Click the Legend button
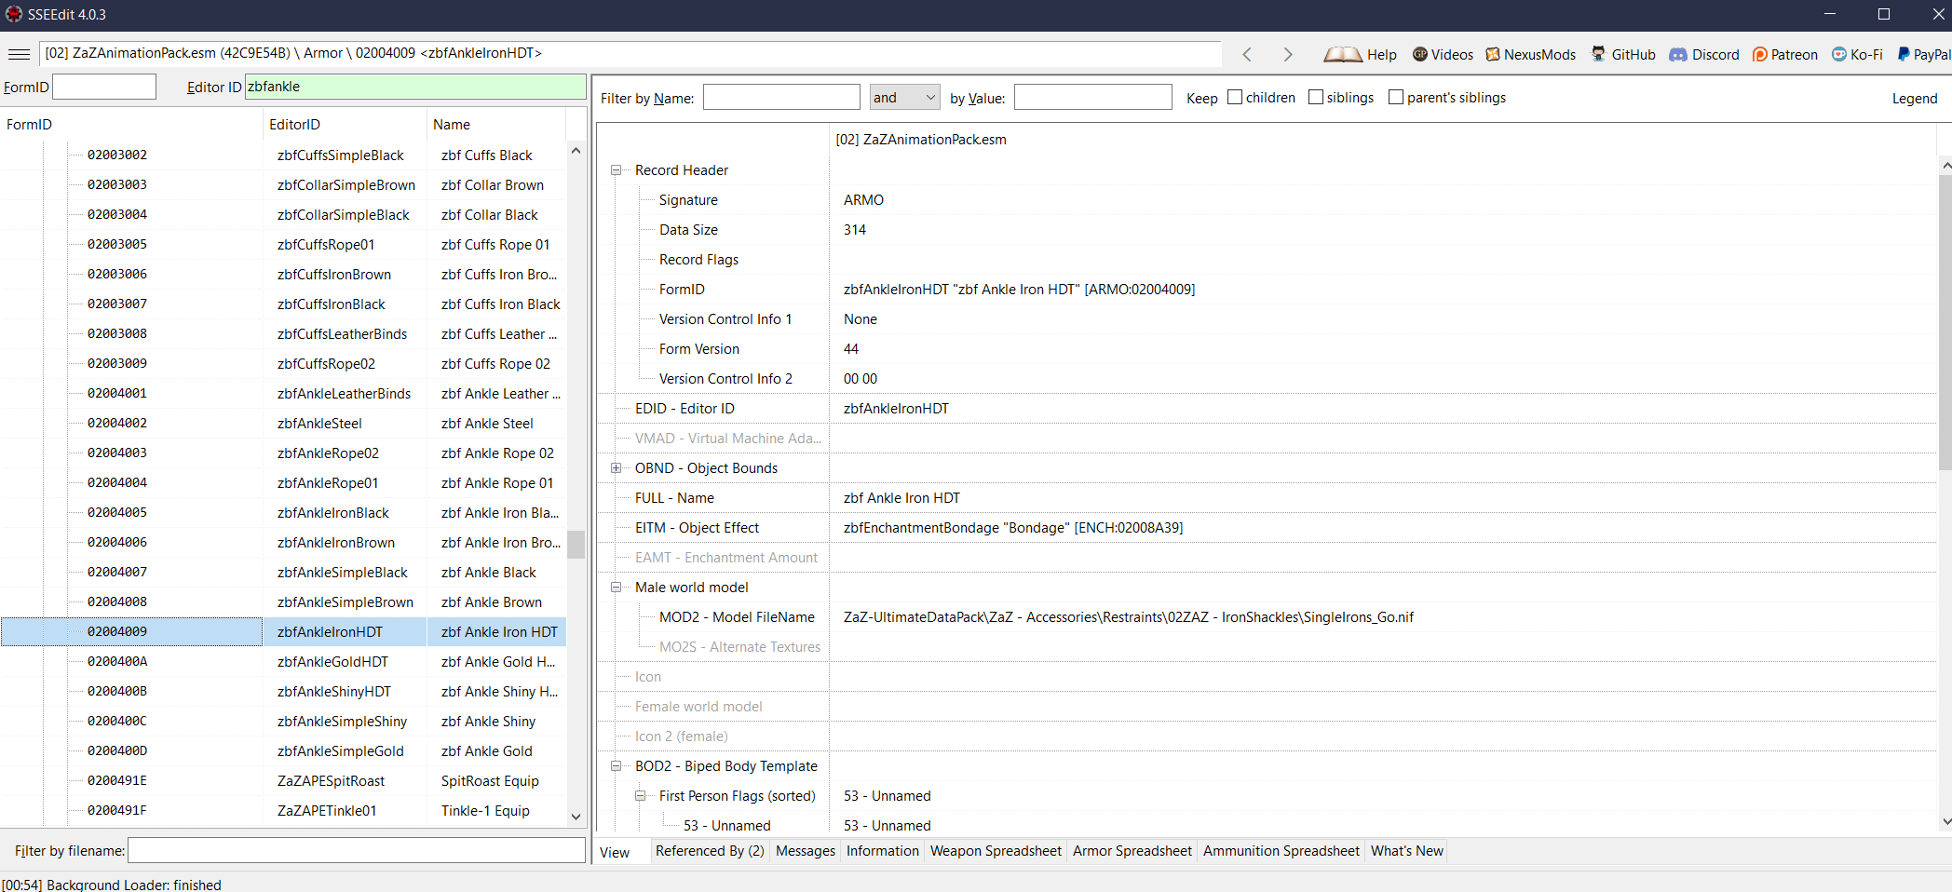This screenshot has width=1952, height=892. [1915, 99]
